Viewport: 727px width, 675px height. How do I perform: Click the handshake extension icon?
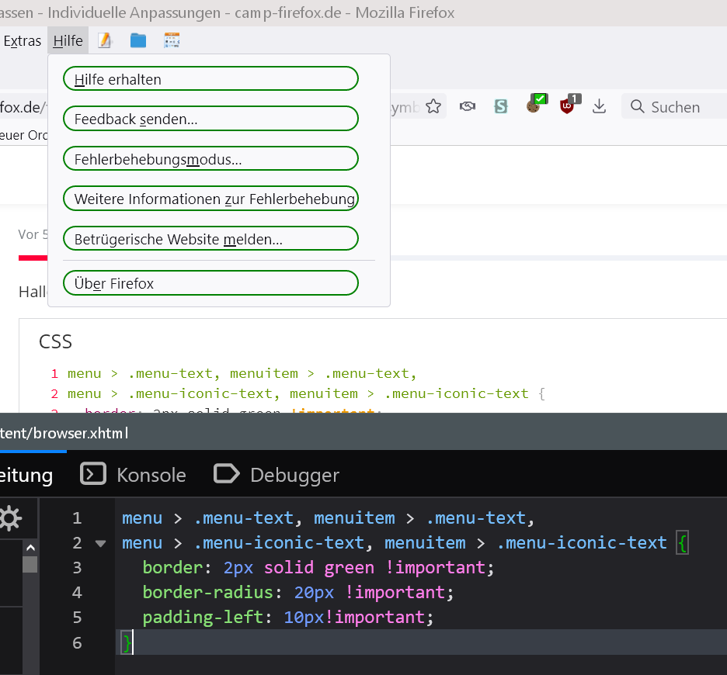pyautogui.click(x=467, y=106)
